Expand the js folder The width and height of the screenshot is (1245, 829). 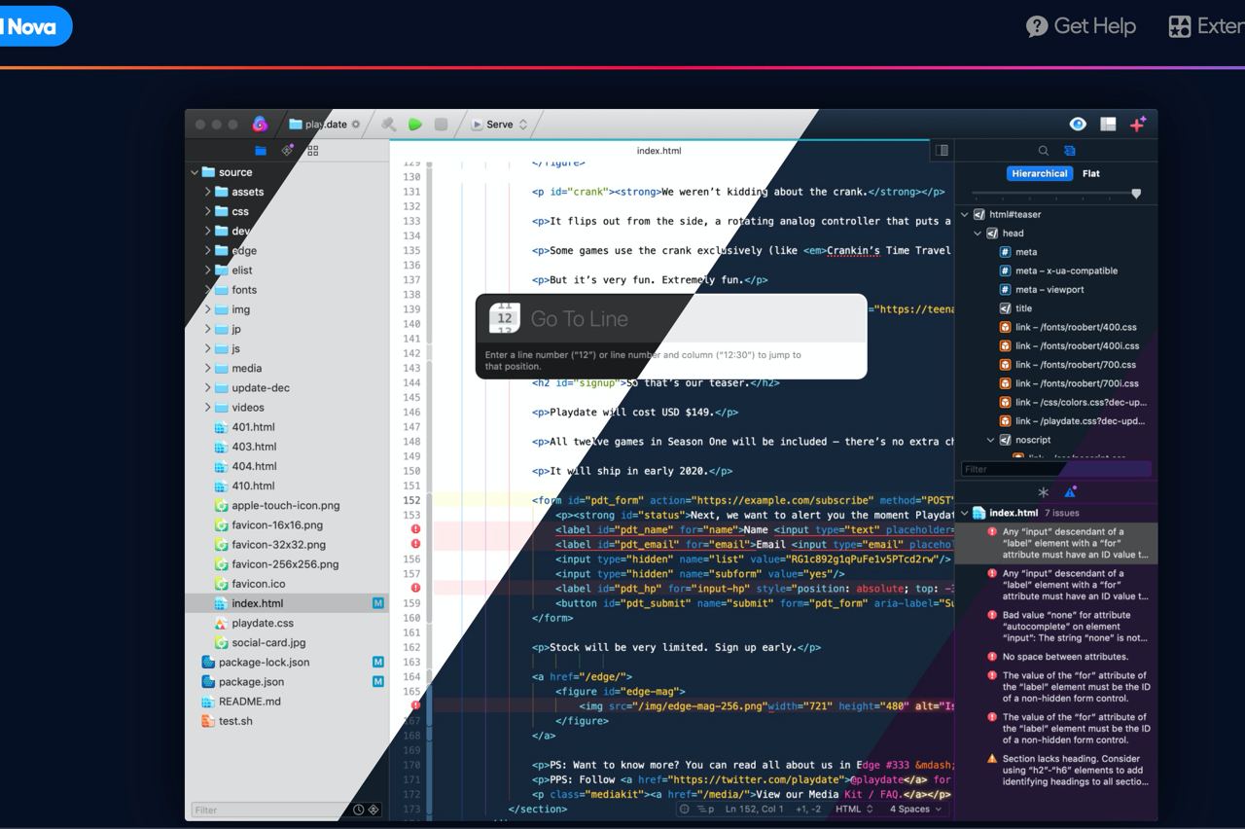pos(208,348)
